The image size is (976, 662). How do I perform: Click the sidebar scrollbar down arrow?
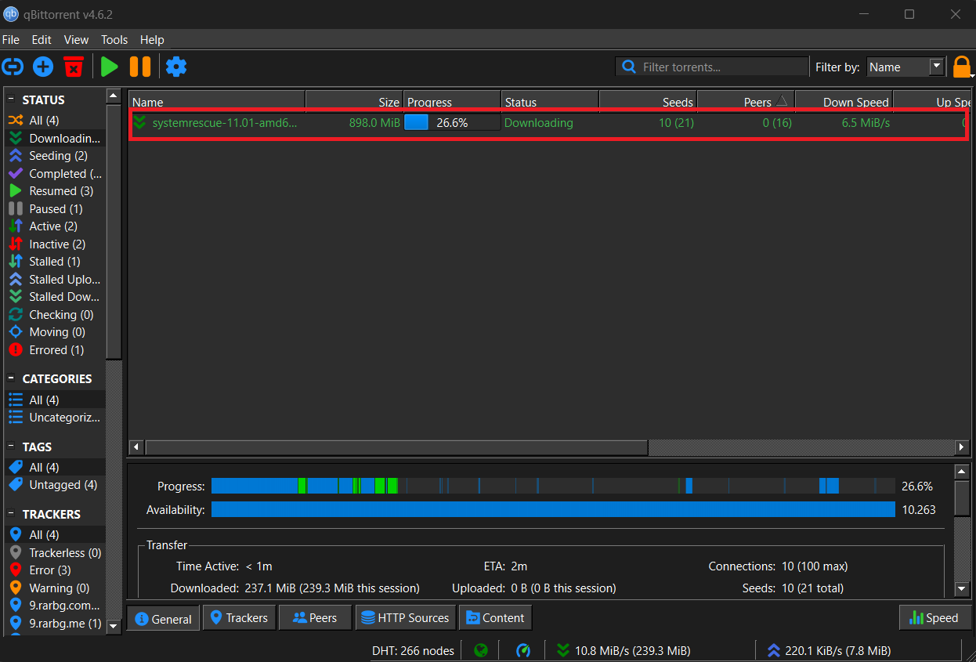click(x=114, y=626)
